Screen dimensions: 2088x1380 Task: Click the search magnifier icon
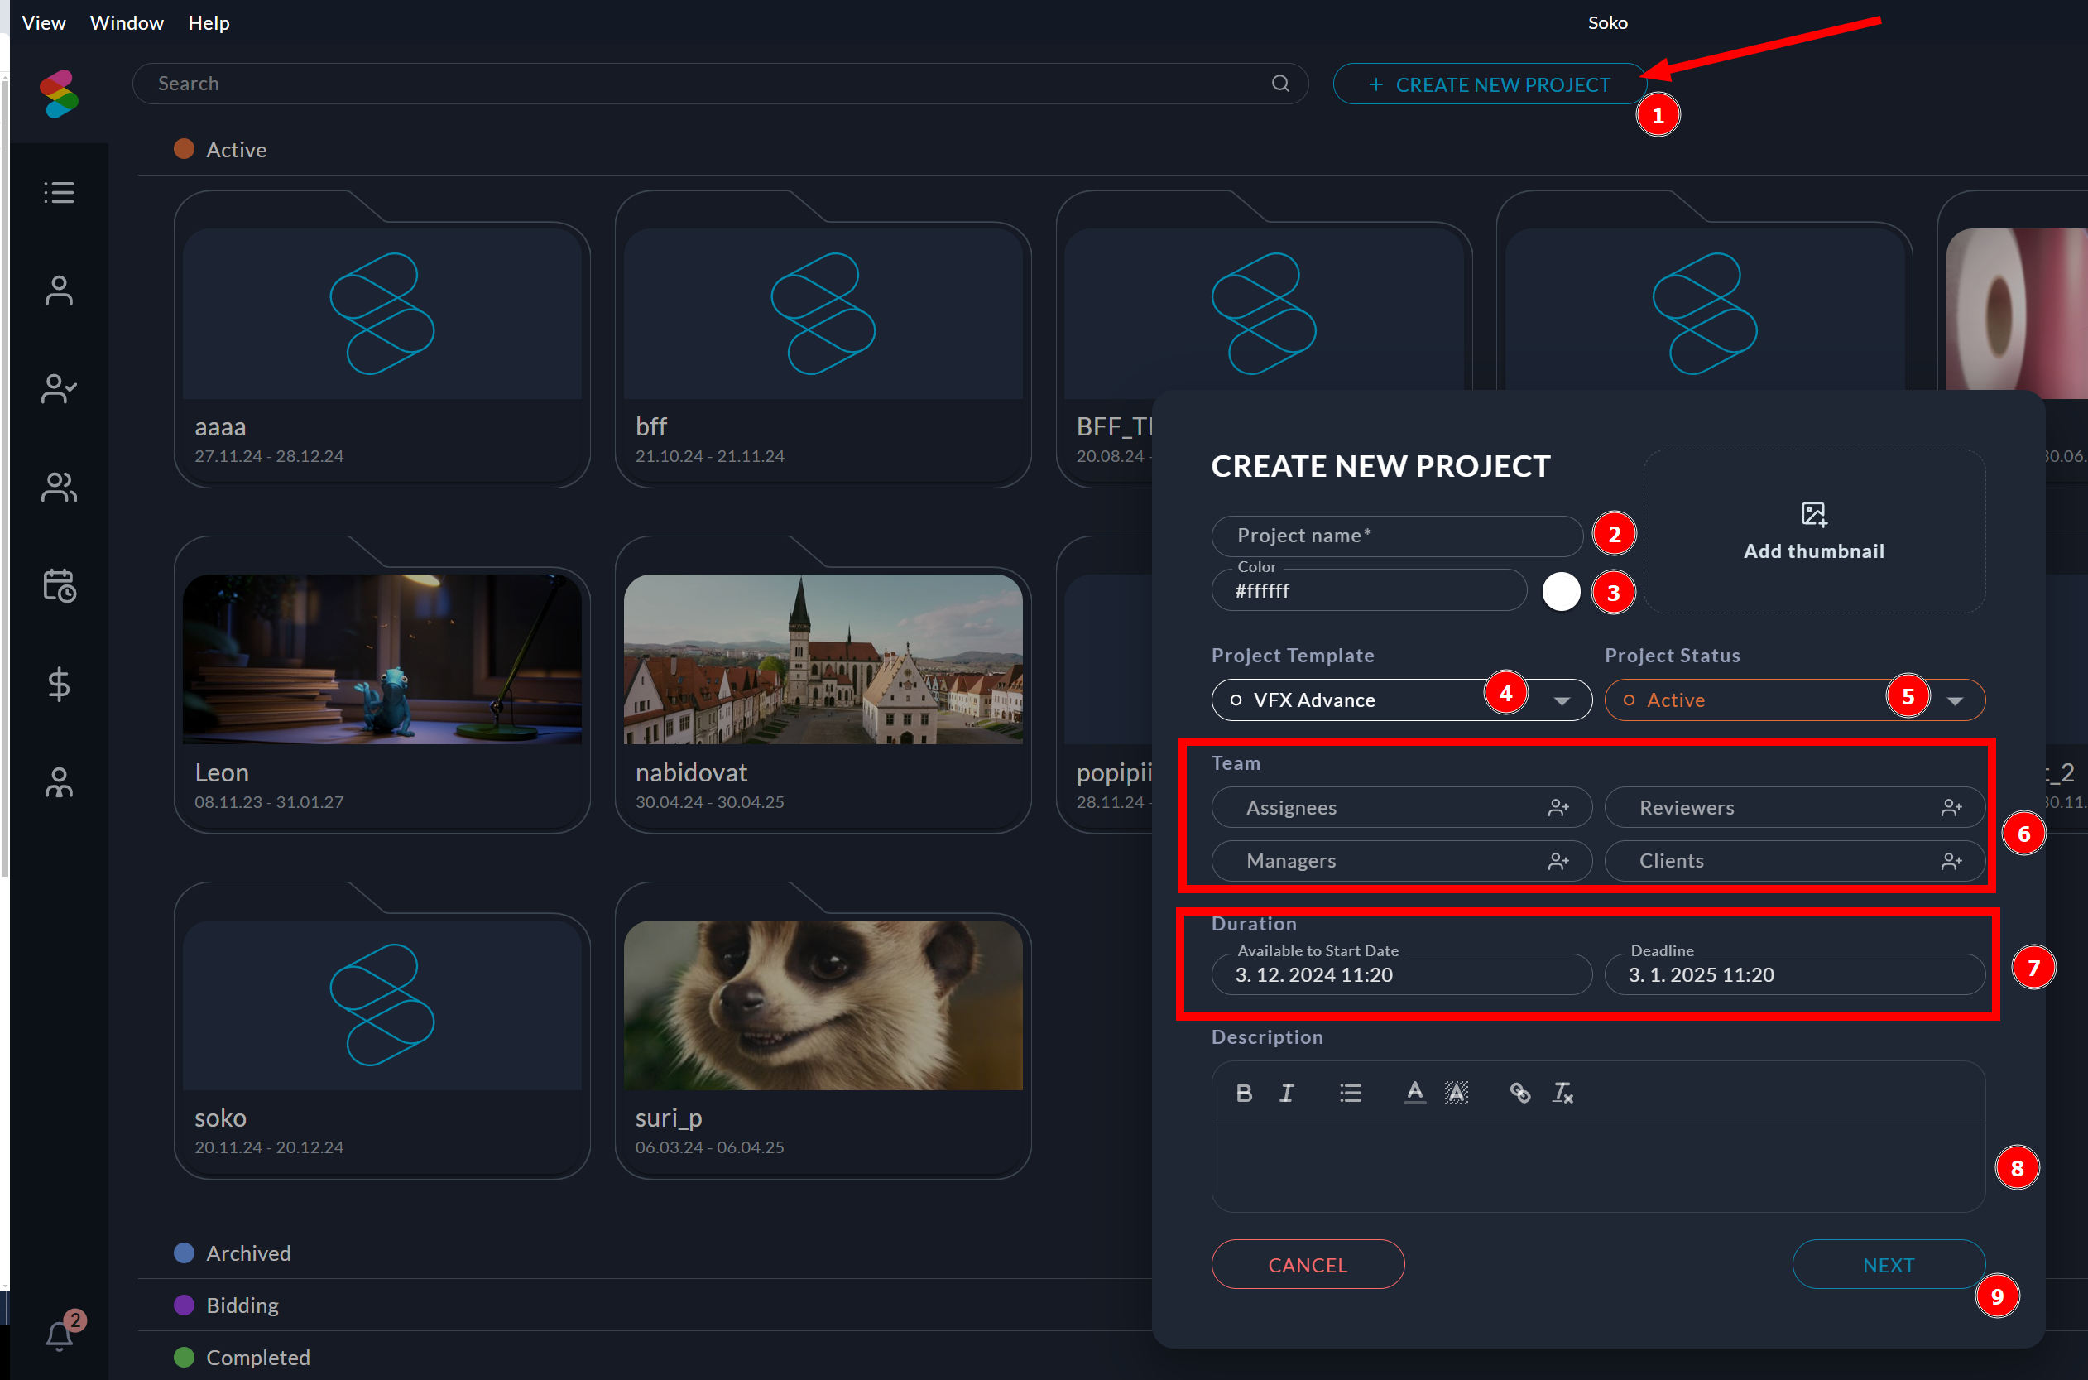[x=1280, y=84]
